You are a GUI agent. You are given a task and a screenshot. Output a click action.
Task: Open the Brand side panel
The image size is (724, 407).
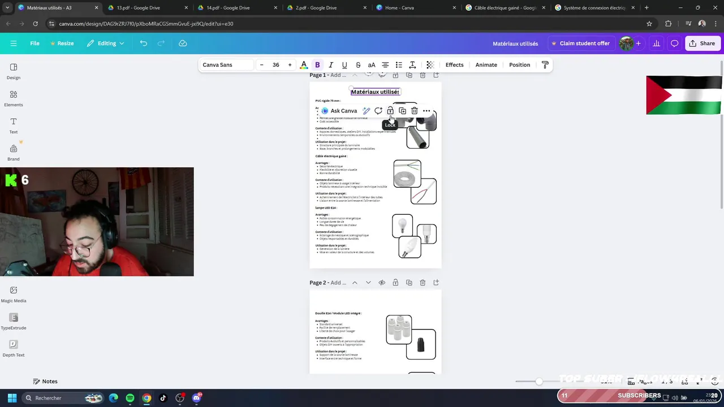14,153
